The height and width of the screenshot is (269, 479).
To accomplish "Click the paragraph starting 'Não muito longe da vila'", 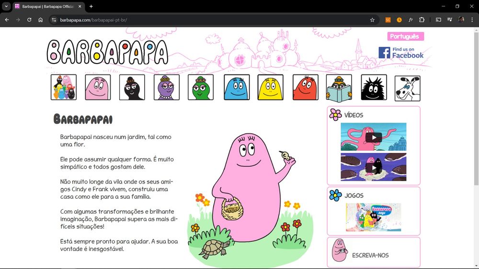I will click(117, 189).
